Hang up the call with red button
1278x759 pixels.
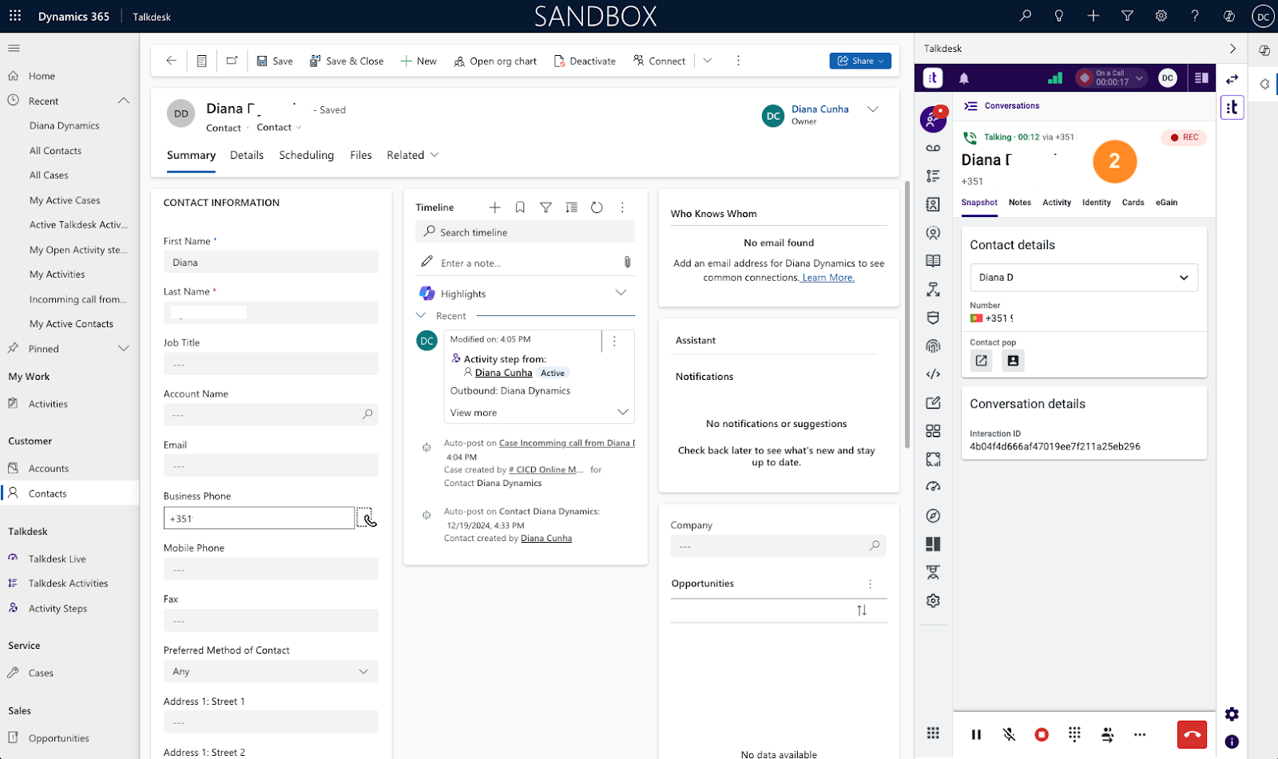pyautogui.click(x=1192, y=734)
